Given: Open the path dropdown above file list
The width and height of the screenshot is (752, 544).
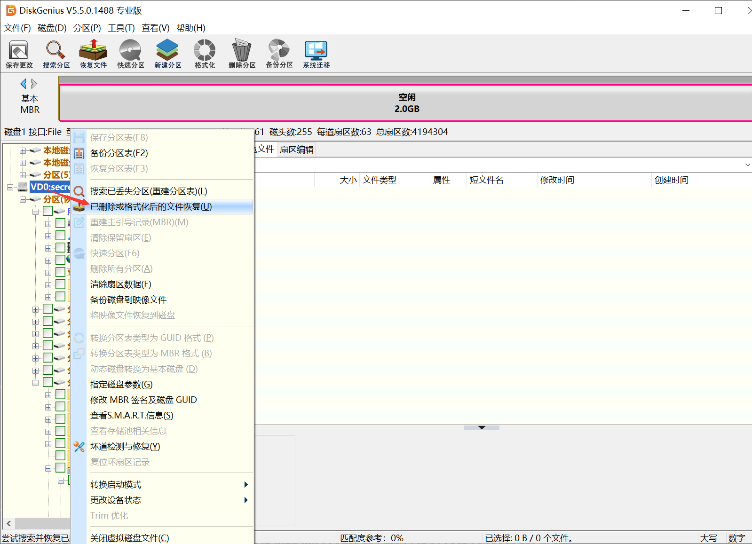Looking at the screenshot, I should [x=747, y=165].
